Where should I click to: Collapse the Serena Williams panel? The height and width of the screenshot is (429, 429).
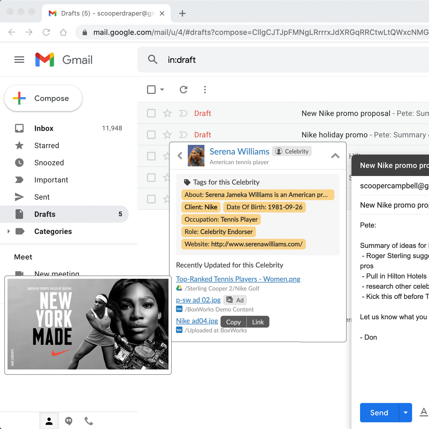335,156
